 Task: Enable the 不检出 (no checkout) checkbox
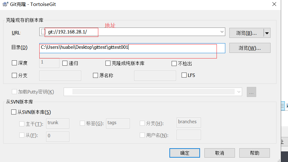click(174, 63)
